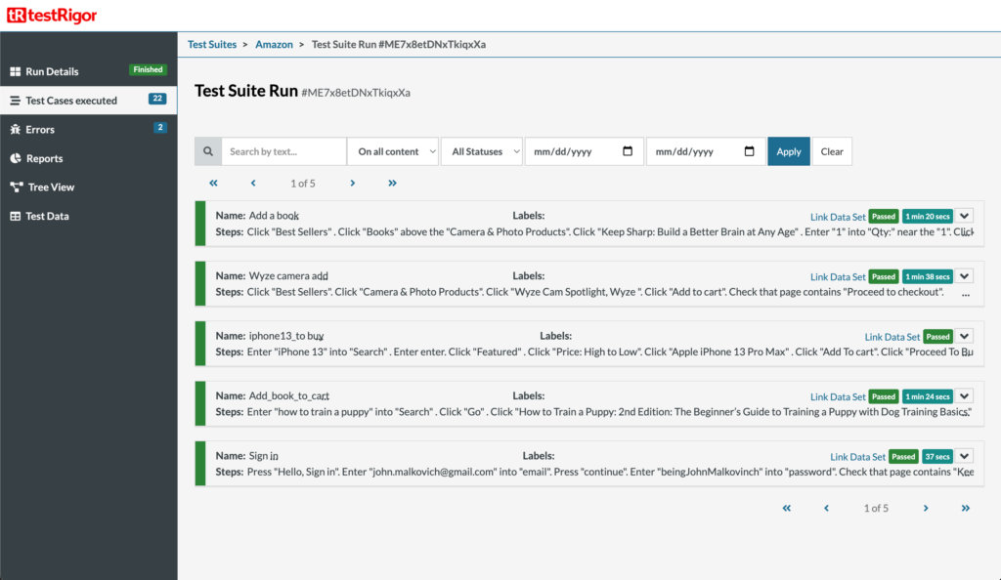
Task: Select the test name iphone13_to buy
Action: (x=286, y=335)
